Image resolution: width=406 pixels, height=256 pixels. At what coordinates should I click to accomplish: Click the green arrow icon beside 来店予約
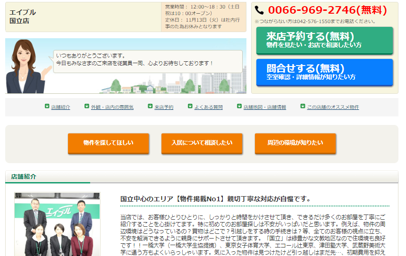(150, 107)
